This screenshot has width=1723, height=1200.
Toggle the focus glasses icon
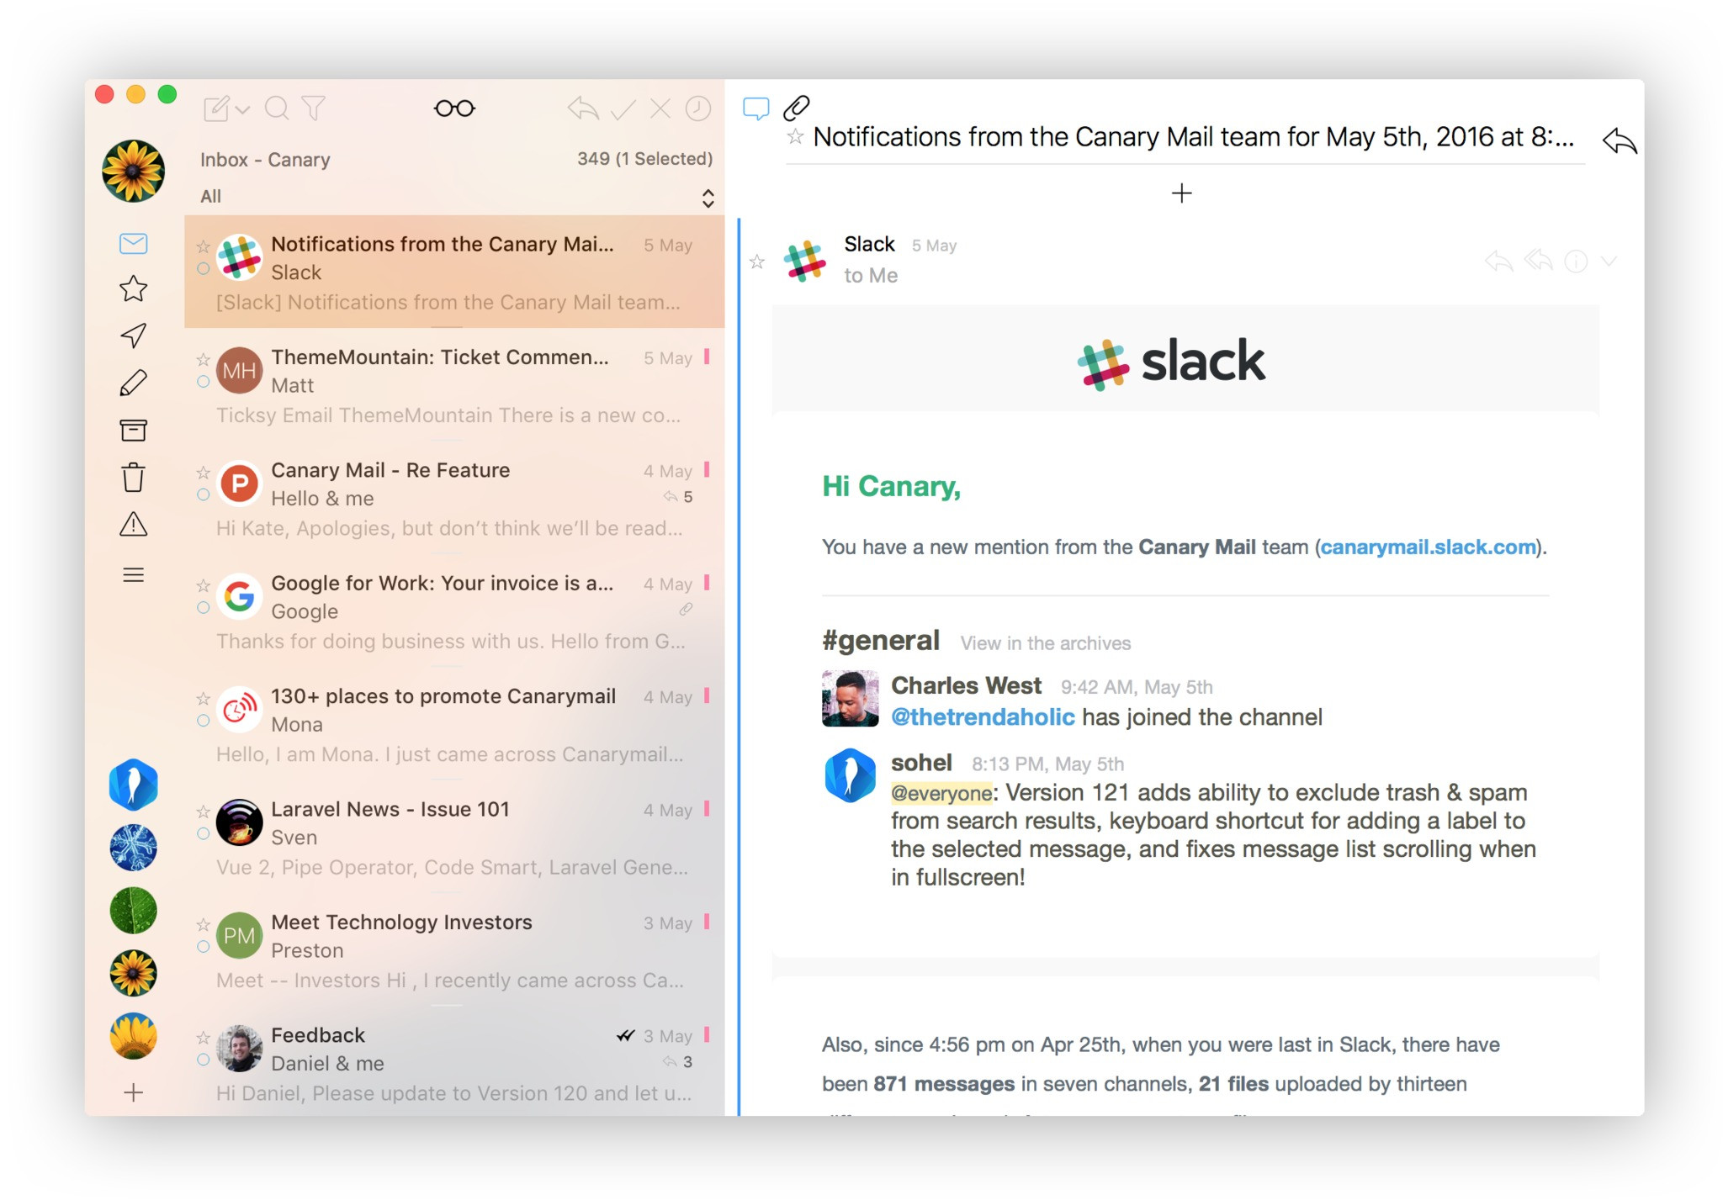coord(454,108)
